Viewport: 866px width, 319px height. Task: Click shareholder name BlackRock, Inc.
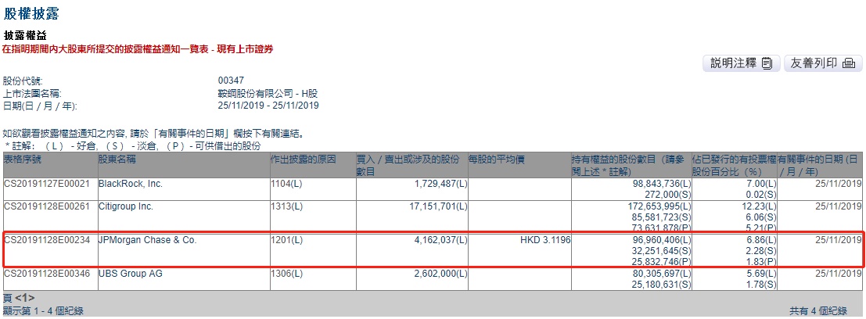(131, 183)
